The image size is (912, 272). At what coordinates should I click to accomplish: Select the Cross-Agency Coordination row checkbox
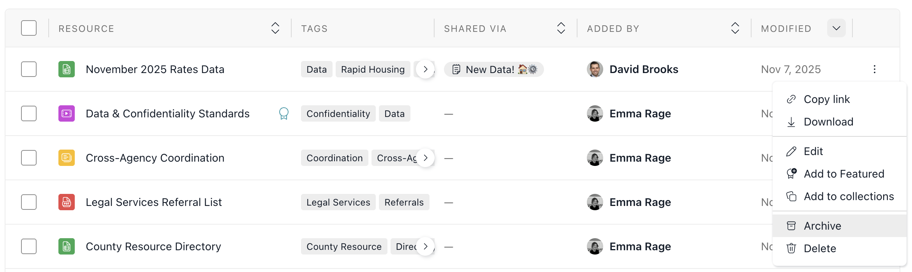coord(29,158)
